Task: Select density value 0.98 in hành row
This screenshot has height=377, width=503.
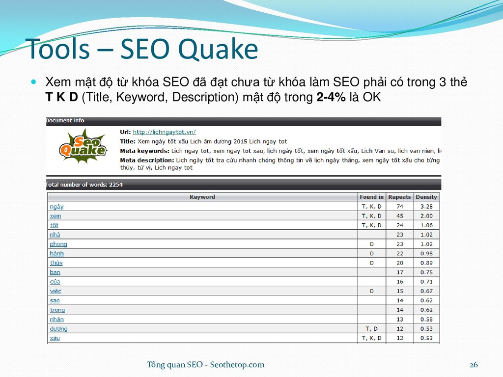Action: (426, 253)
